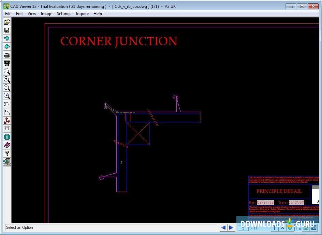This screenshot has height=235, width=322.
Task: Click the zoom previous magnifier icon
Action: [7, 96]
